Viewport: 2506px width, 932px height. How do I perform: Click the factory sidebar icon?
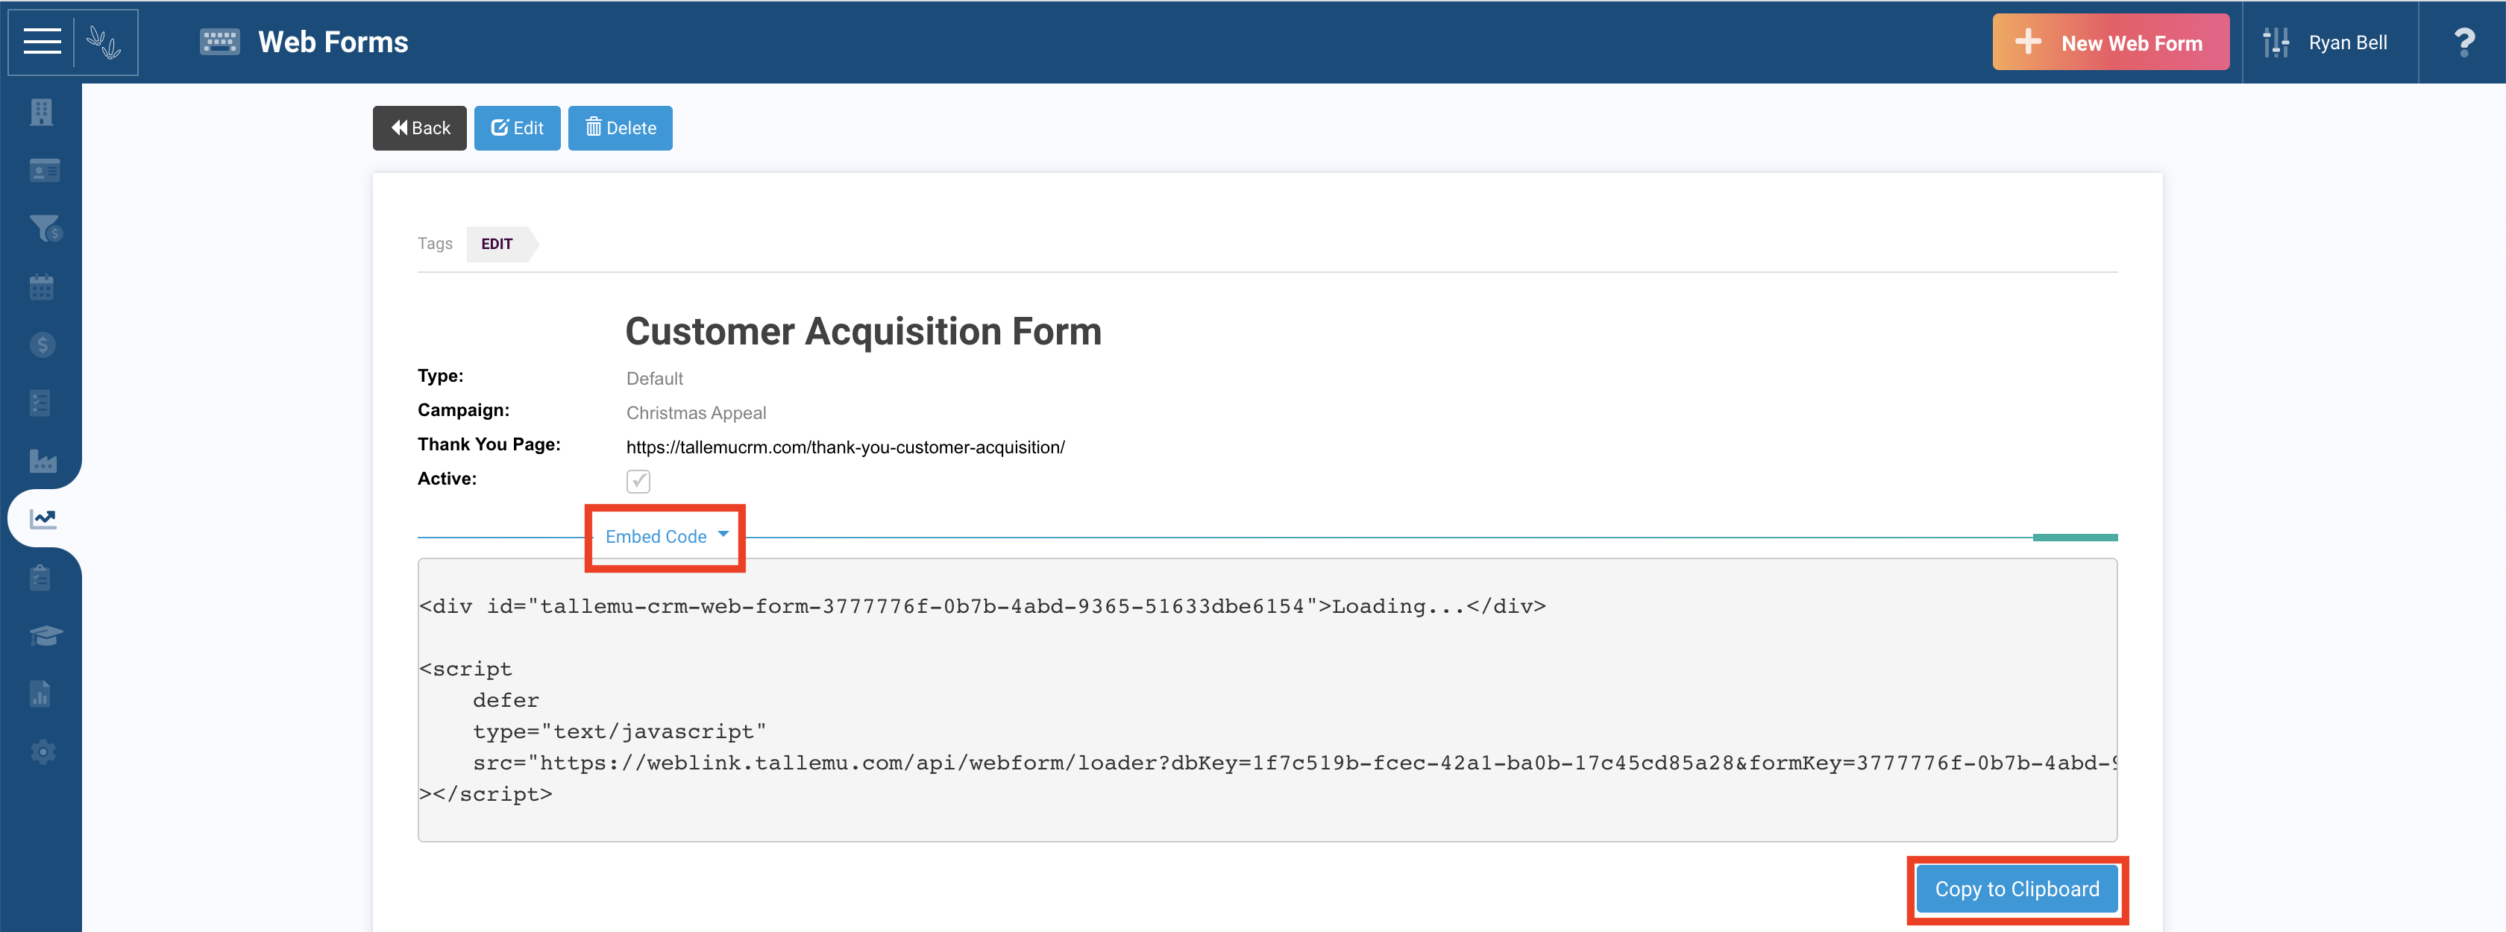tap(43, 461)
